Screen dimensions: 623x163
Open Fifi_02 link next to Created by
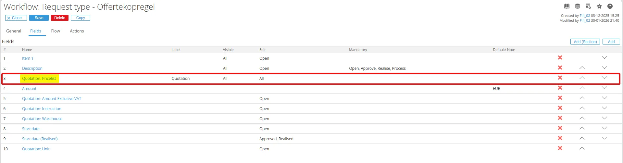tap(585, 16)
